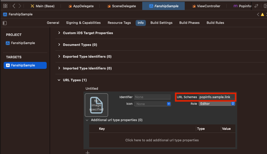
Task: Switch to Resource Tags tab
Action: (119, 23)
